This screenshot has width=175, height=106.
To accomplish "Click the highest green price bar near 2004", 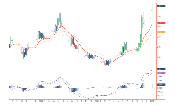I will (x=152, y=7).
